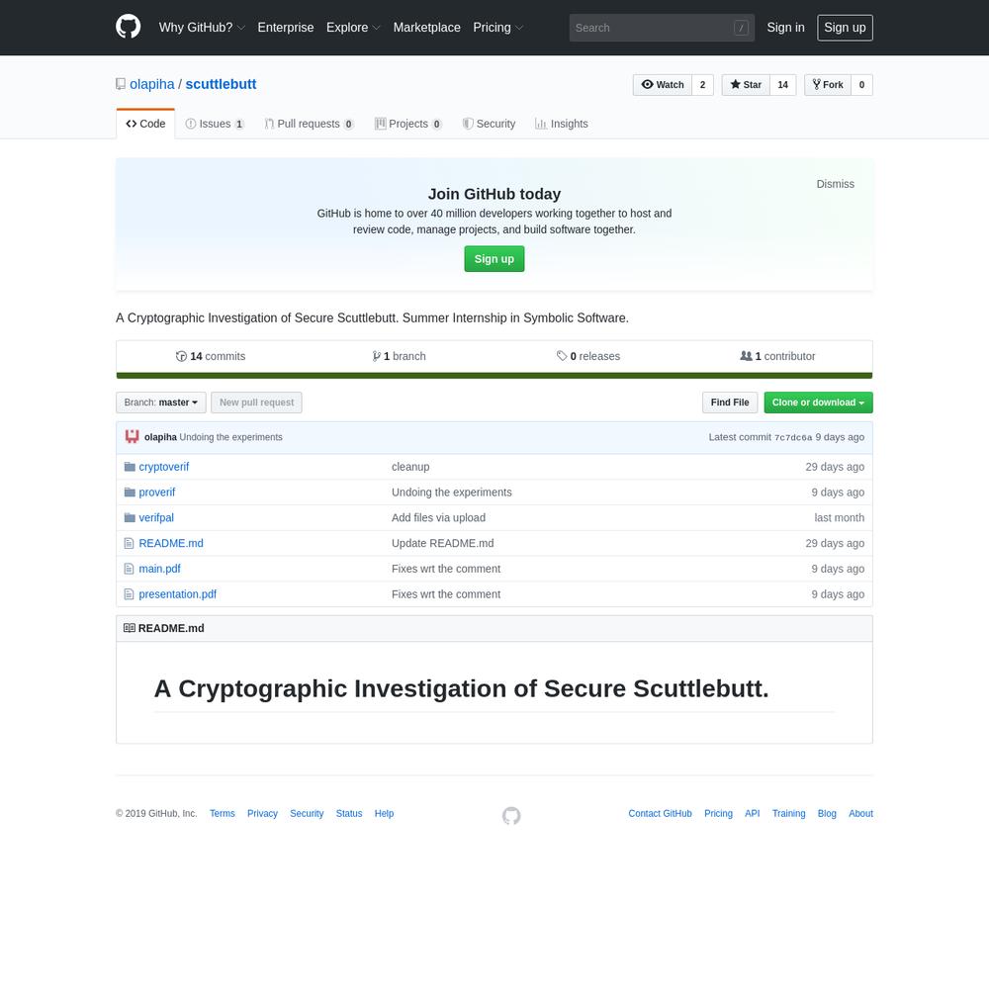
Task: Switch to the Security tab
Action: click(x=489, y=124)
